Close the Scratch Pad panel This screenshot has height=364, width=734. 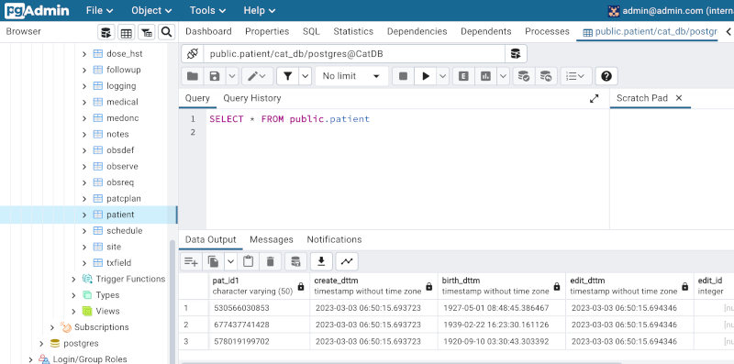[679, 98]
